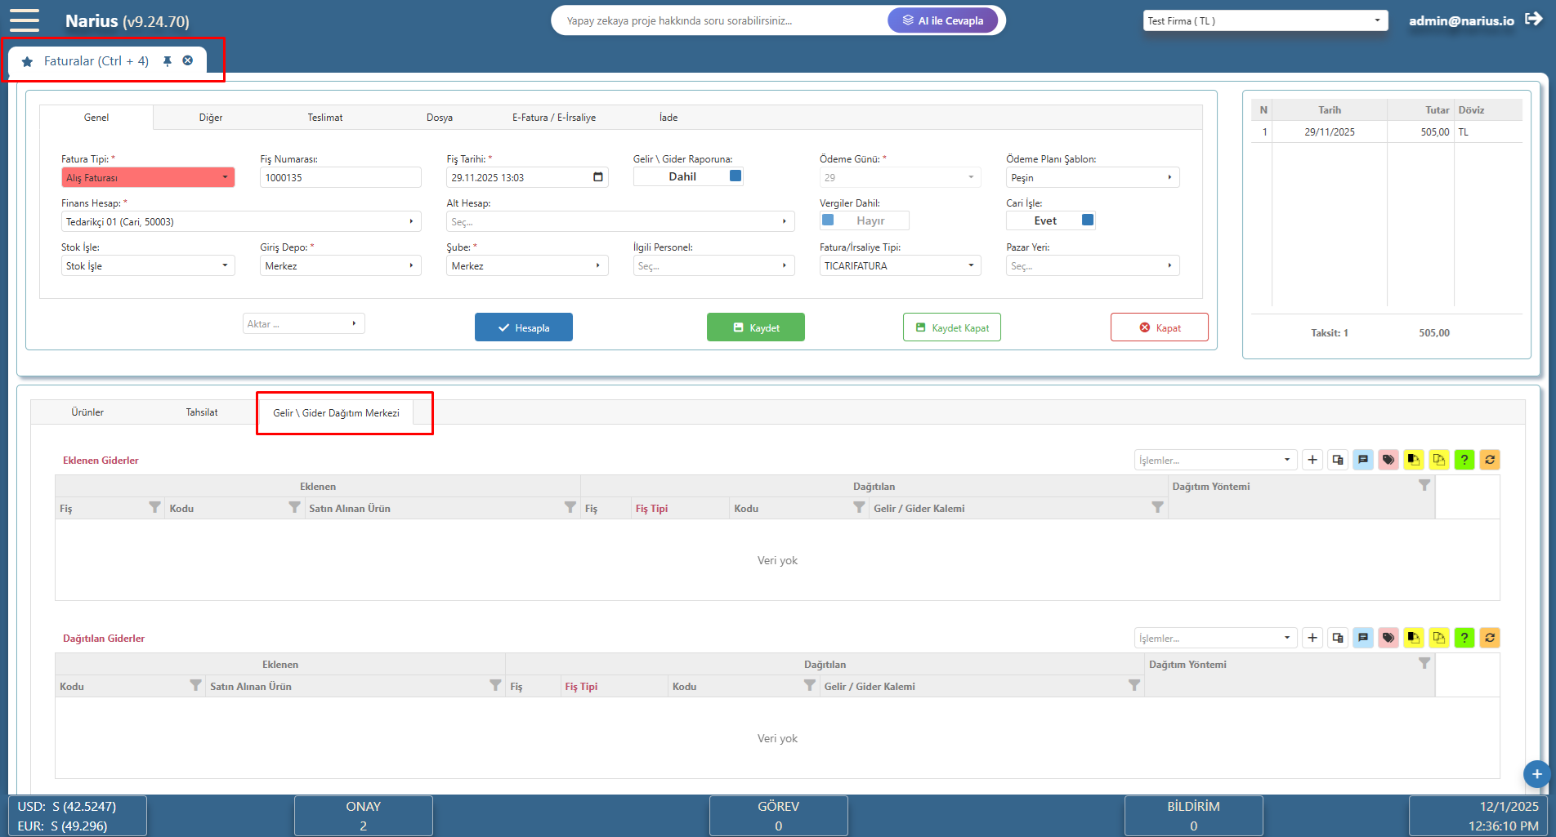This screenshot has height=837, width=1556.
Task: Refresh the Eklenen Giderler grid
Action: (x=1490, y=460)
